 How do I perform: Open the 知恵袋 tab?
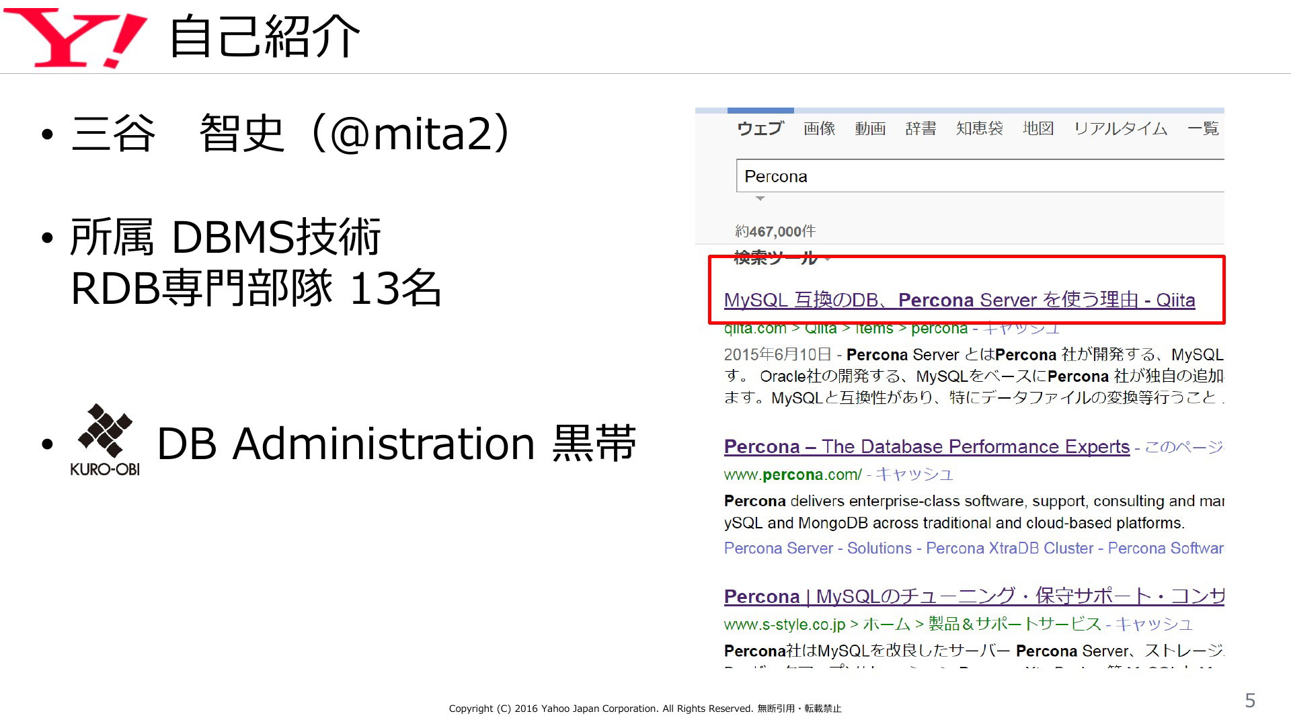tap(980, 128)
